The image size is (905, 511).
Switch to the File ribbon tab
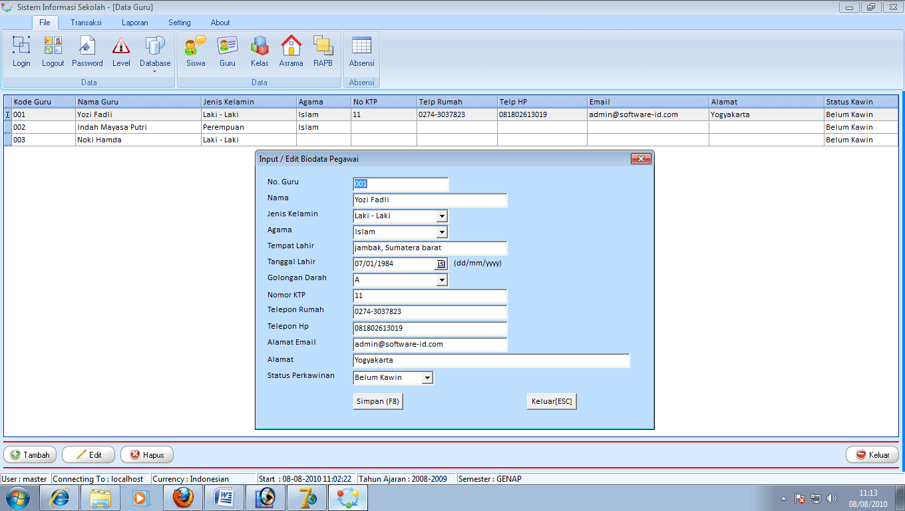[x=45, y=23]
